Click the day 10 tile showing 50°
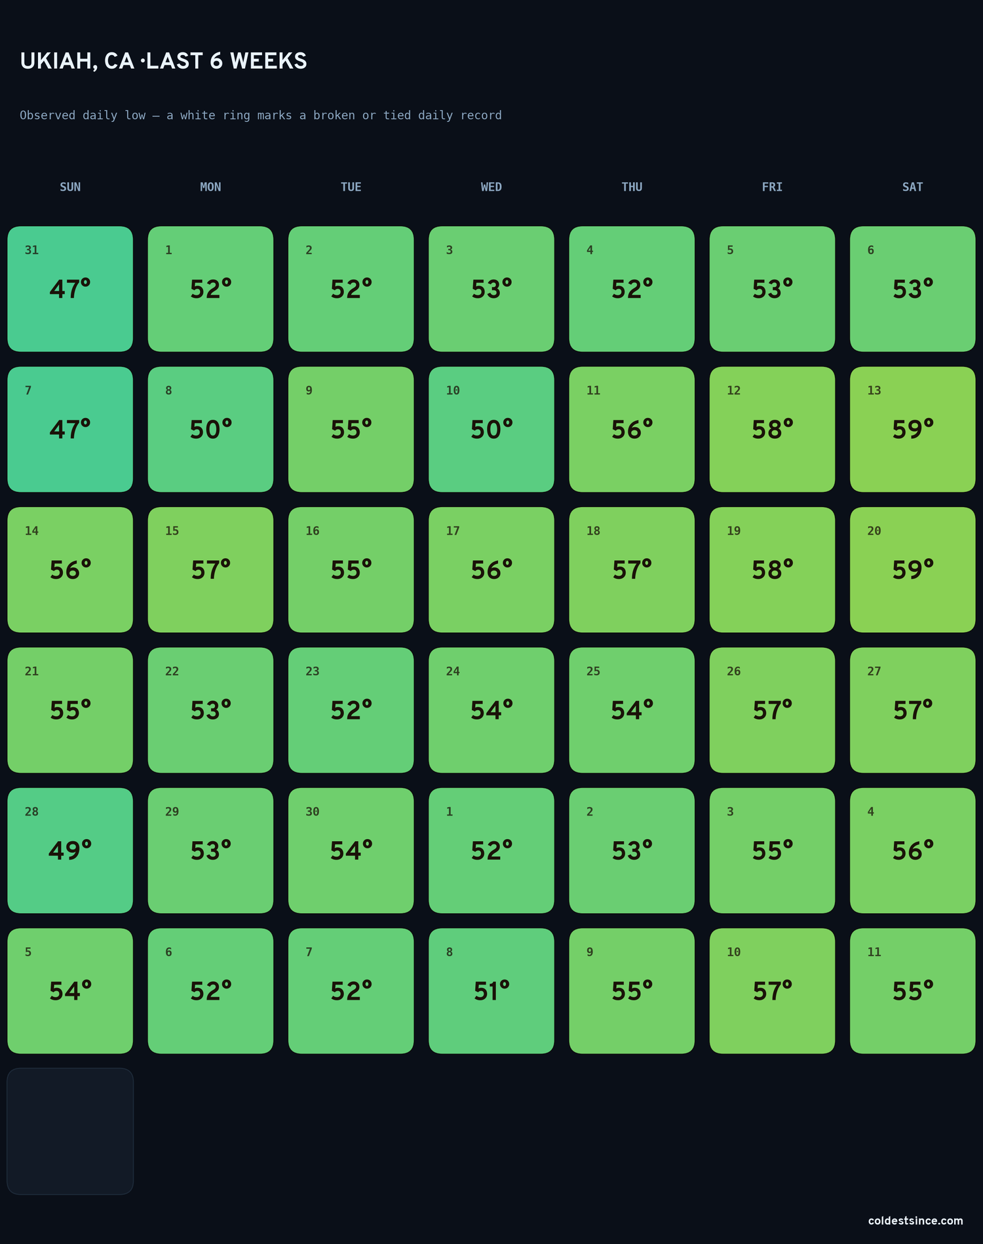983x1244 pixels. pos(491,429)
